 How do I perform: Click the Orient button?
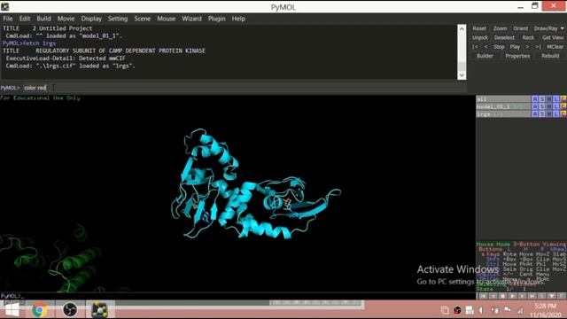coord(521,28)
